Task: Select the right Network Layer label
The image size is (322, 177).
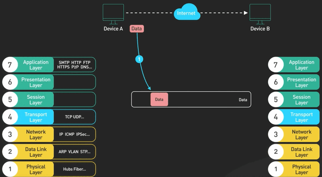Action: coord(301,135)
